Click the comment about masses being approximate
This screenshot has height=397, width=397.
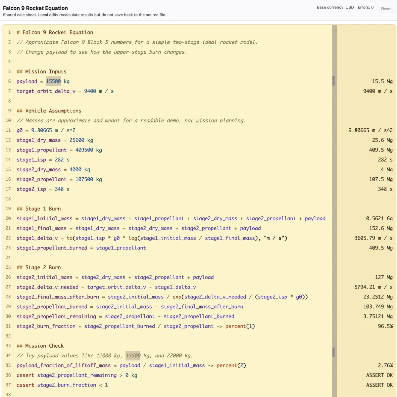131,120
